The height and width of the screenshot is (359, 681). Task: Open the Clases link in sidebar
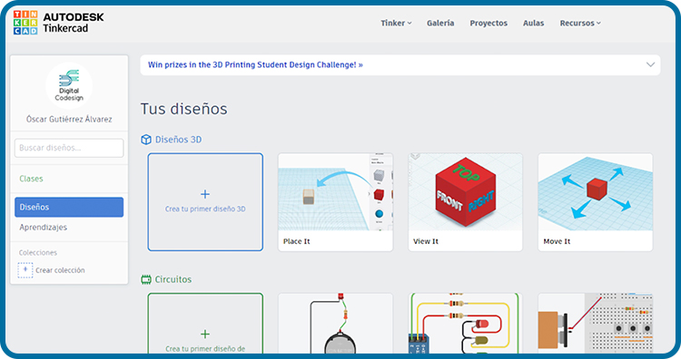pyautogui.click(x=31, y=179)
